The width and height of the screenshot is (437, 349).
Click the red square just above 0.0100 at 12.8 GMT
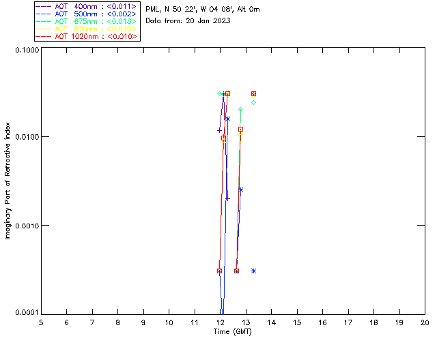(x=241, y=129)
